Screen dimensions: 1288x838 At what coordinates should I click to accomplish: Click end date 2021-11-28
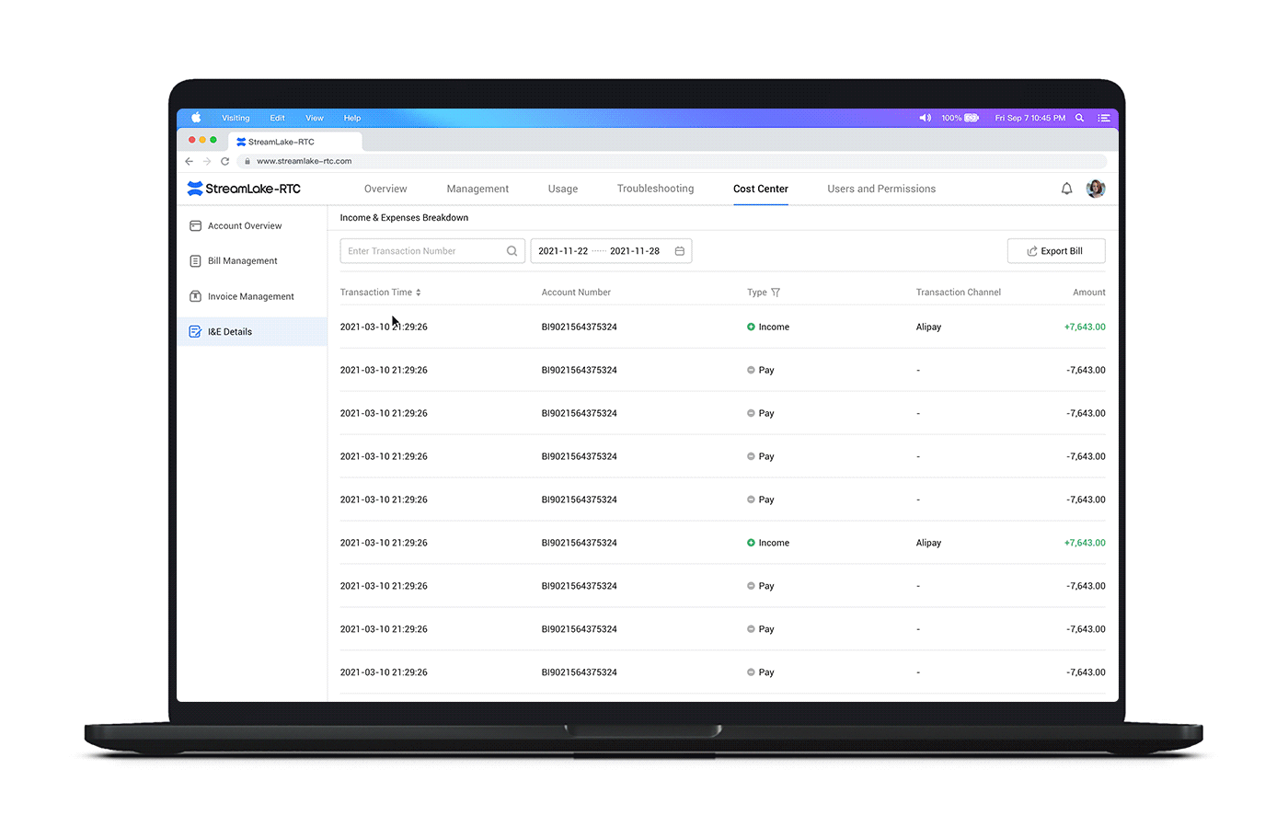pos(635,251)
